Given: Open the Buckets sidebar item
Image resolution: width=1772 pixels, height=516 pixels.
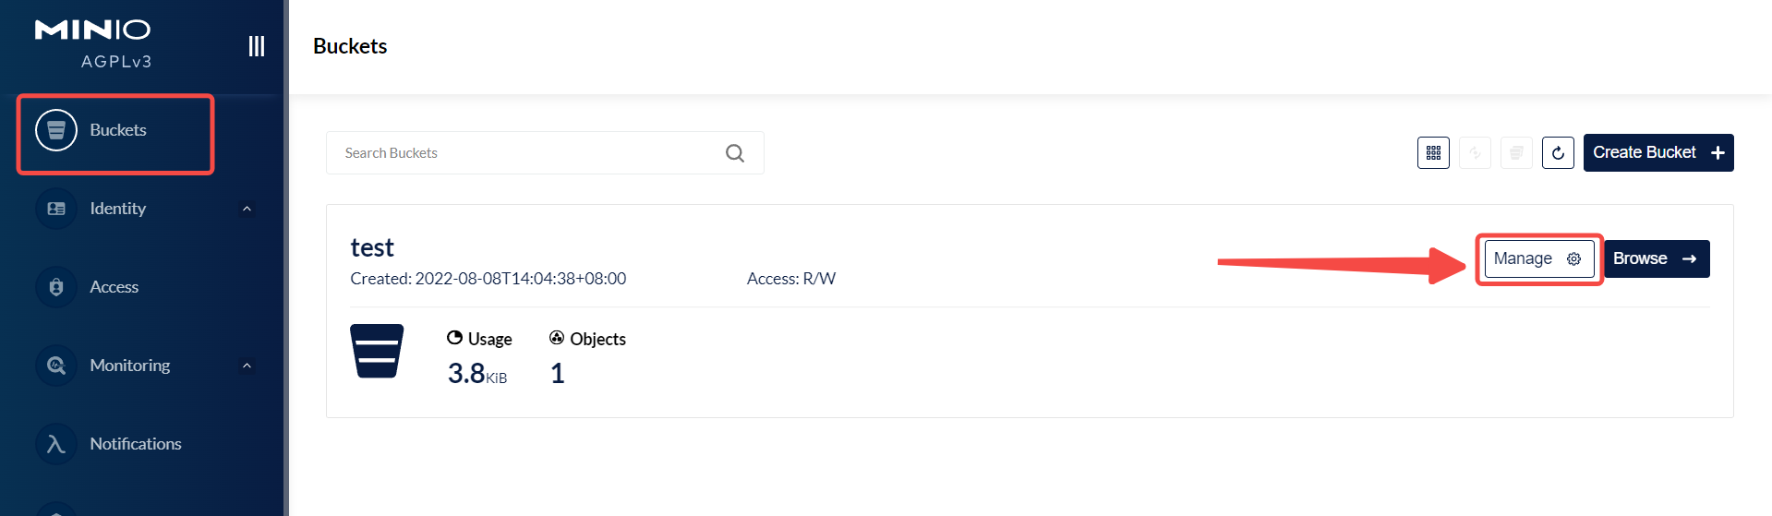Looking at the screenshot, I should [x=116, y=130].
